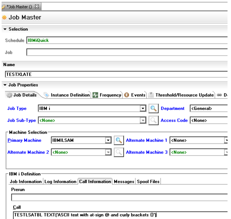Open the Job Information tab
This screenshot has height=219, width=231.
[x=26, y=181]
